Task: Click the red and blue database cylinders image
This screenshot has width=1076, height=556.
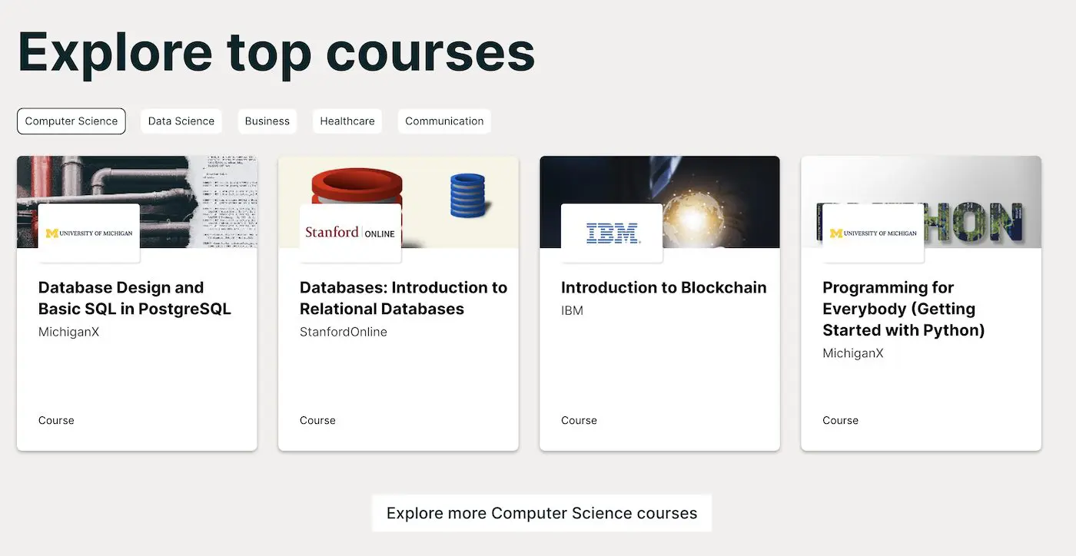Action: [x=398, y=202]
